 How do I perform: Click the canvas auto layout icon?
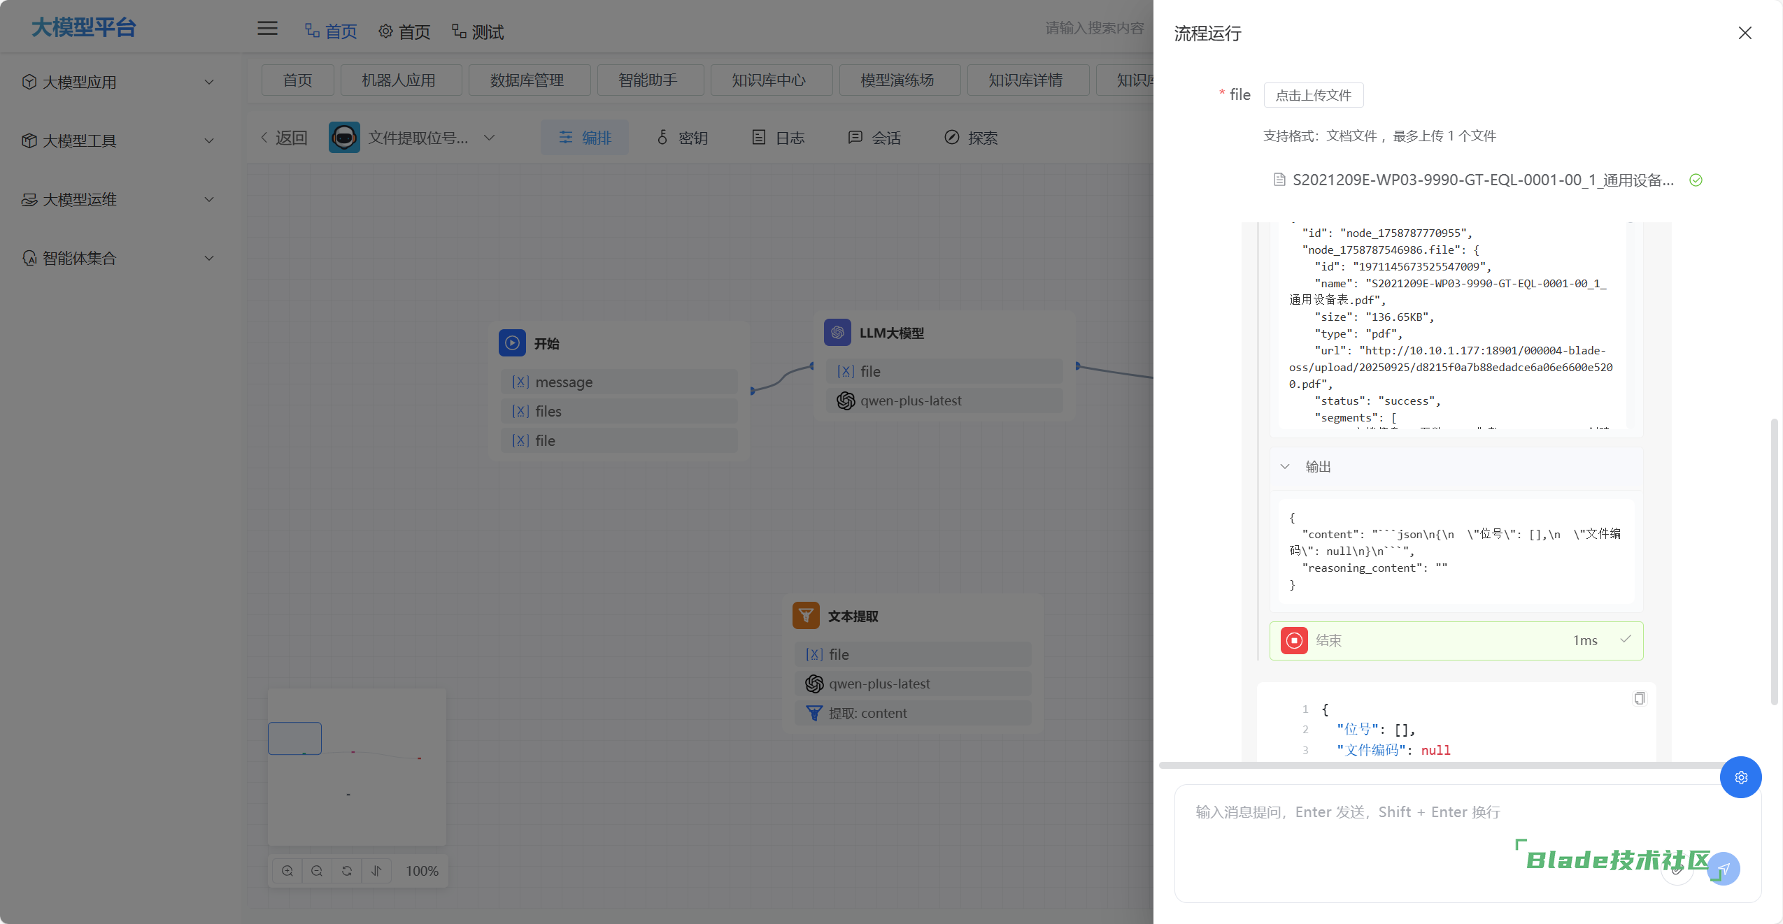376,871
